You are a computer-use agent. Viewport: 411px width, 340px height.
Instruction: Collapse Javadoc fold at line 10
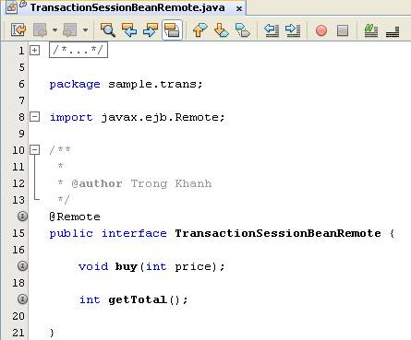coord(35,150)
